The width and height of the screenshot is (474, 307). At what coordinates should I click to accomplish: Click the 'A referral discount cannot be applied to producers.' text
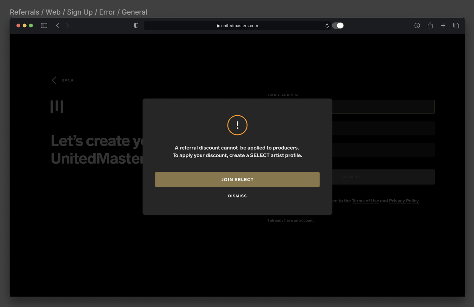coord(237,148)
